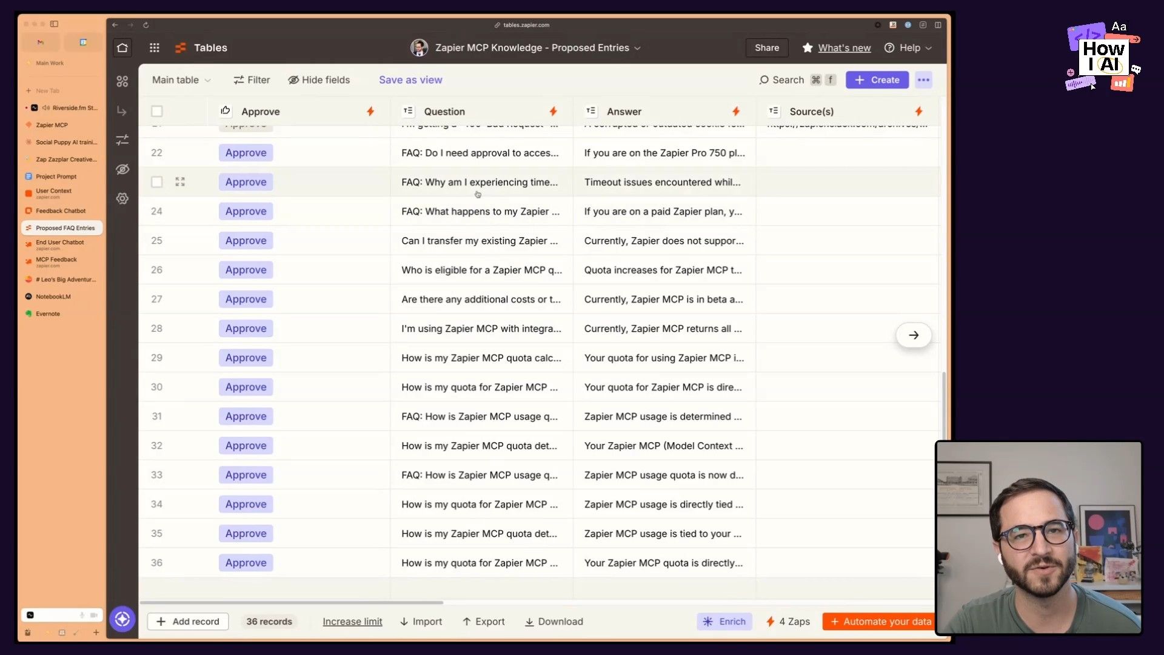The height and width of the screenshot is (655, 1164).
Task: Toggle hidden fields eye icon in rail
Action: (x=122, y=169)
